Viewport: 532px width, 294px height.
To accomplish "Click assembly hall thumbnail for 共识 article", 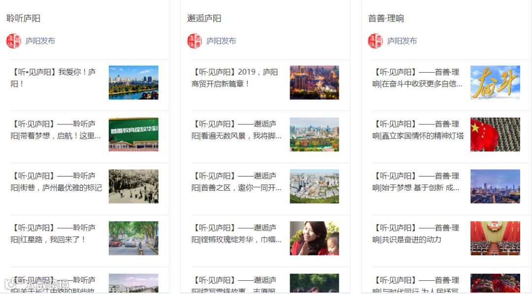I will point(495,238).
